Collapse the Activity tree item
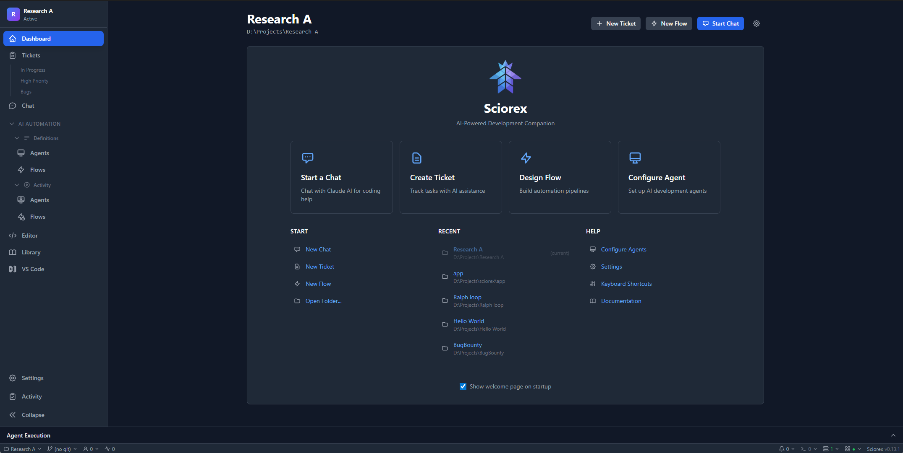903x453 pixels. click(17, 185)
